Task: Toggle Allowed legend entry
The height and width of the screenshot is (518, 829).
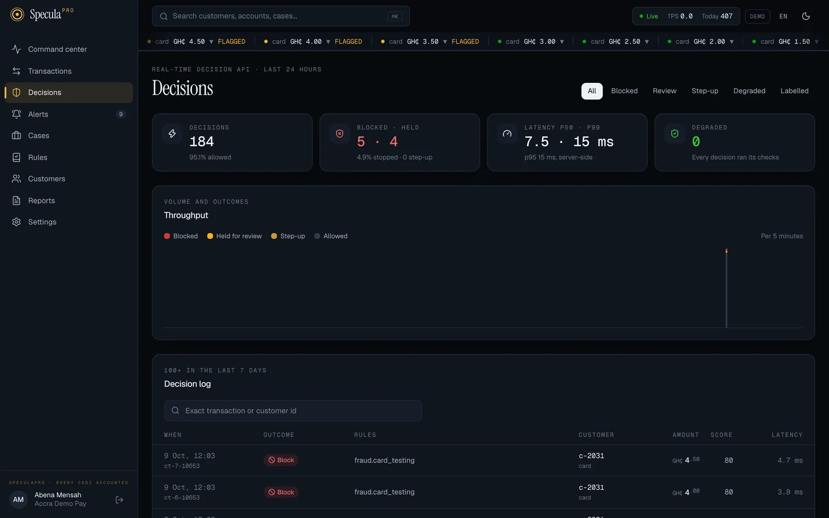Action: [331, 236]
